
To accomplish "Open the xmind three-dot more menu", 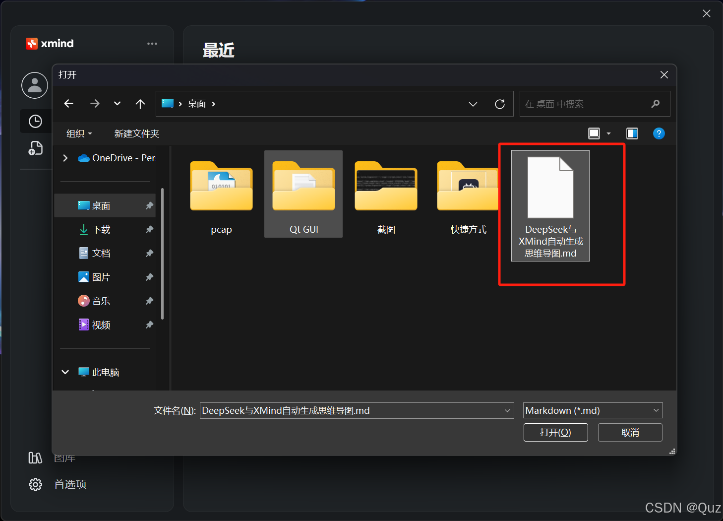I will point(152,44).
